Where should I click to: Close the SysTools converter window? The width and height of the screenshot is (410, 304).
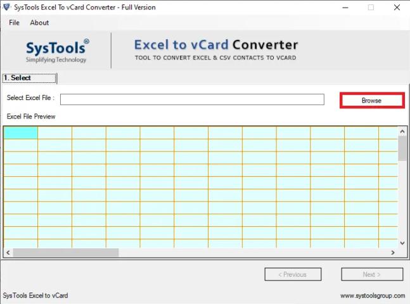coord(398,8)
